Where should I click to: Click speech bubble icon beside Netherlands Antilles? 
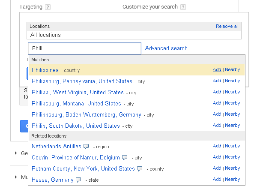click(x=86, y=146)
